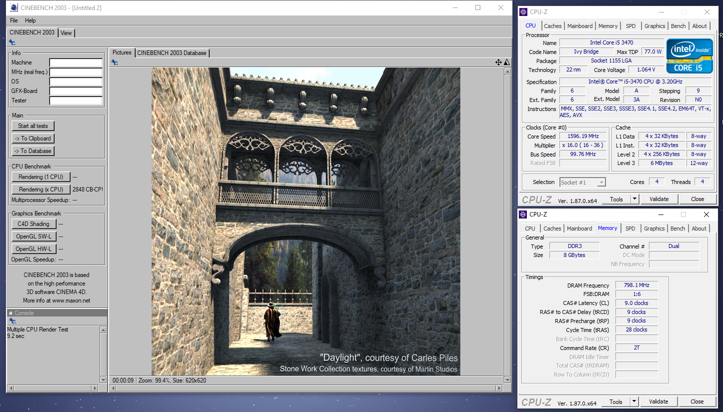Click Validate in upper CPU-Z window
Image resolution: width=723 pixels, height=412 pixels.
[x=659, y=199]
